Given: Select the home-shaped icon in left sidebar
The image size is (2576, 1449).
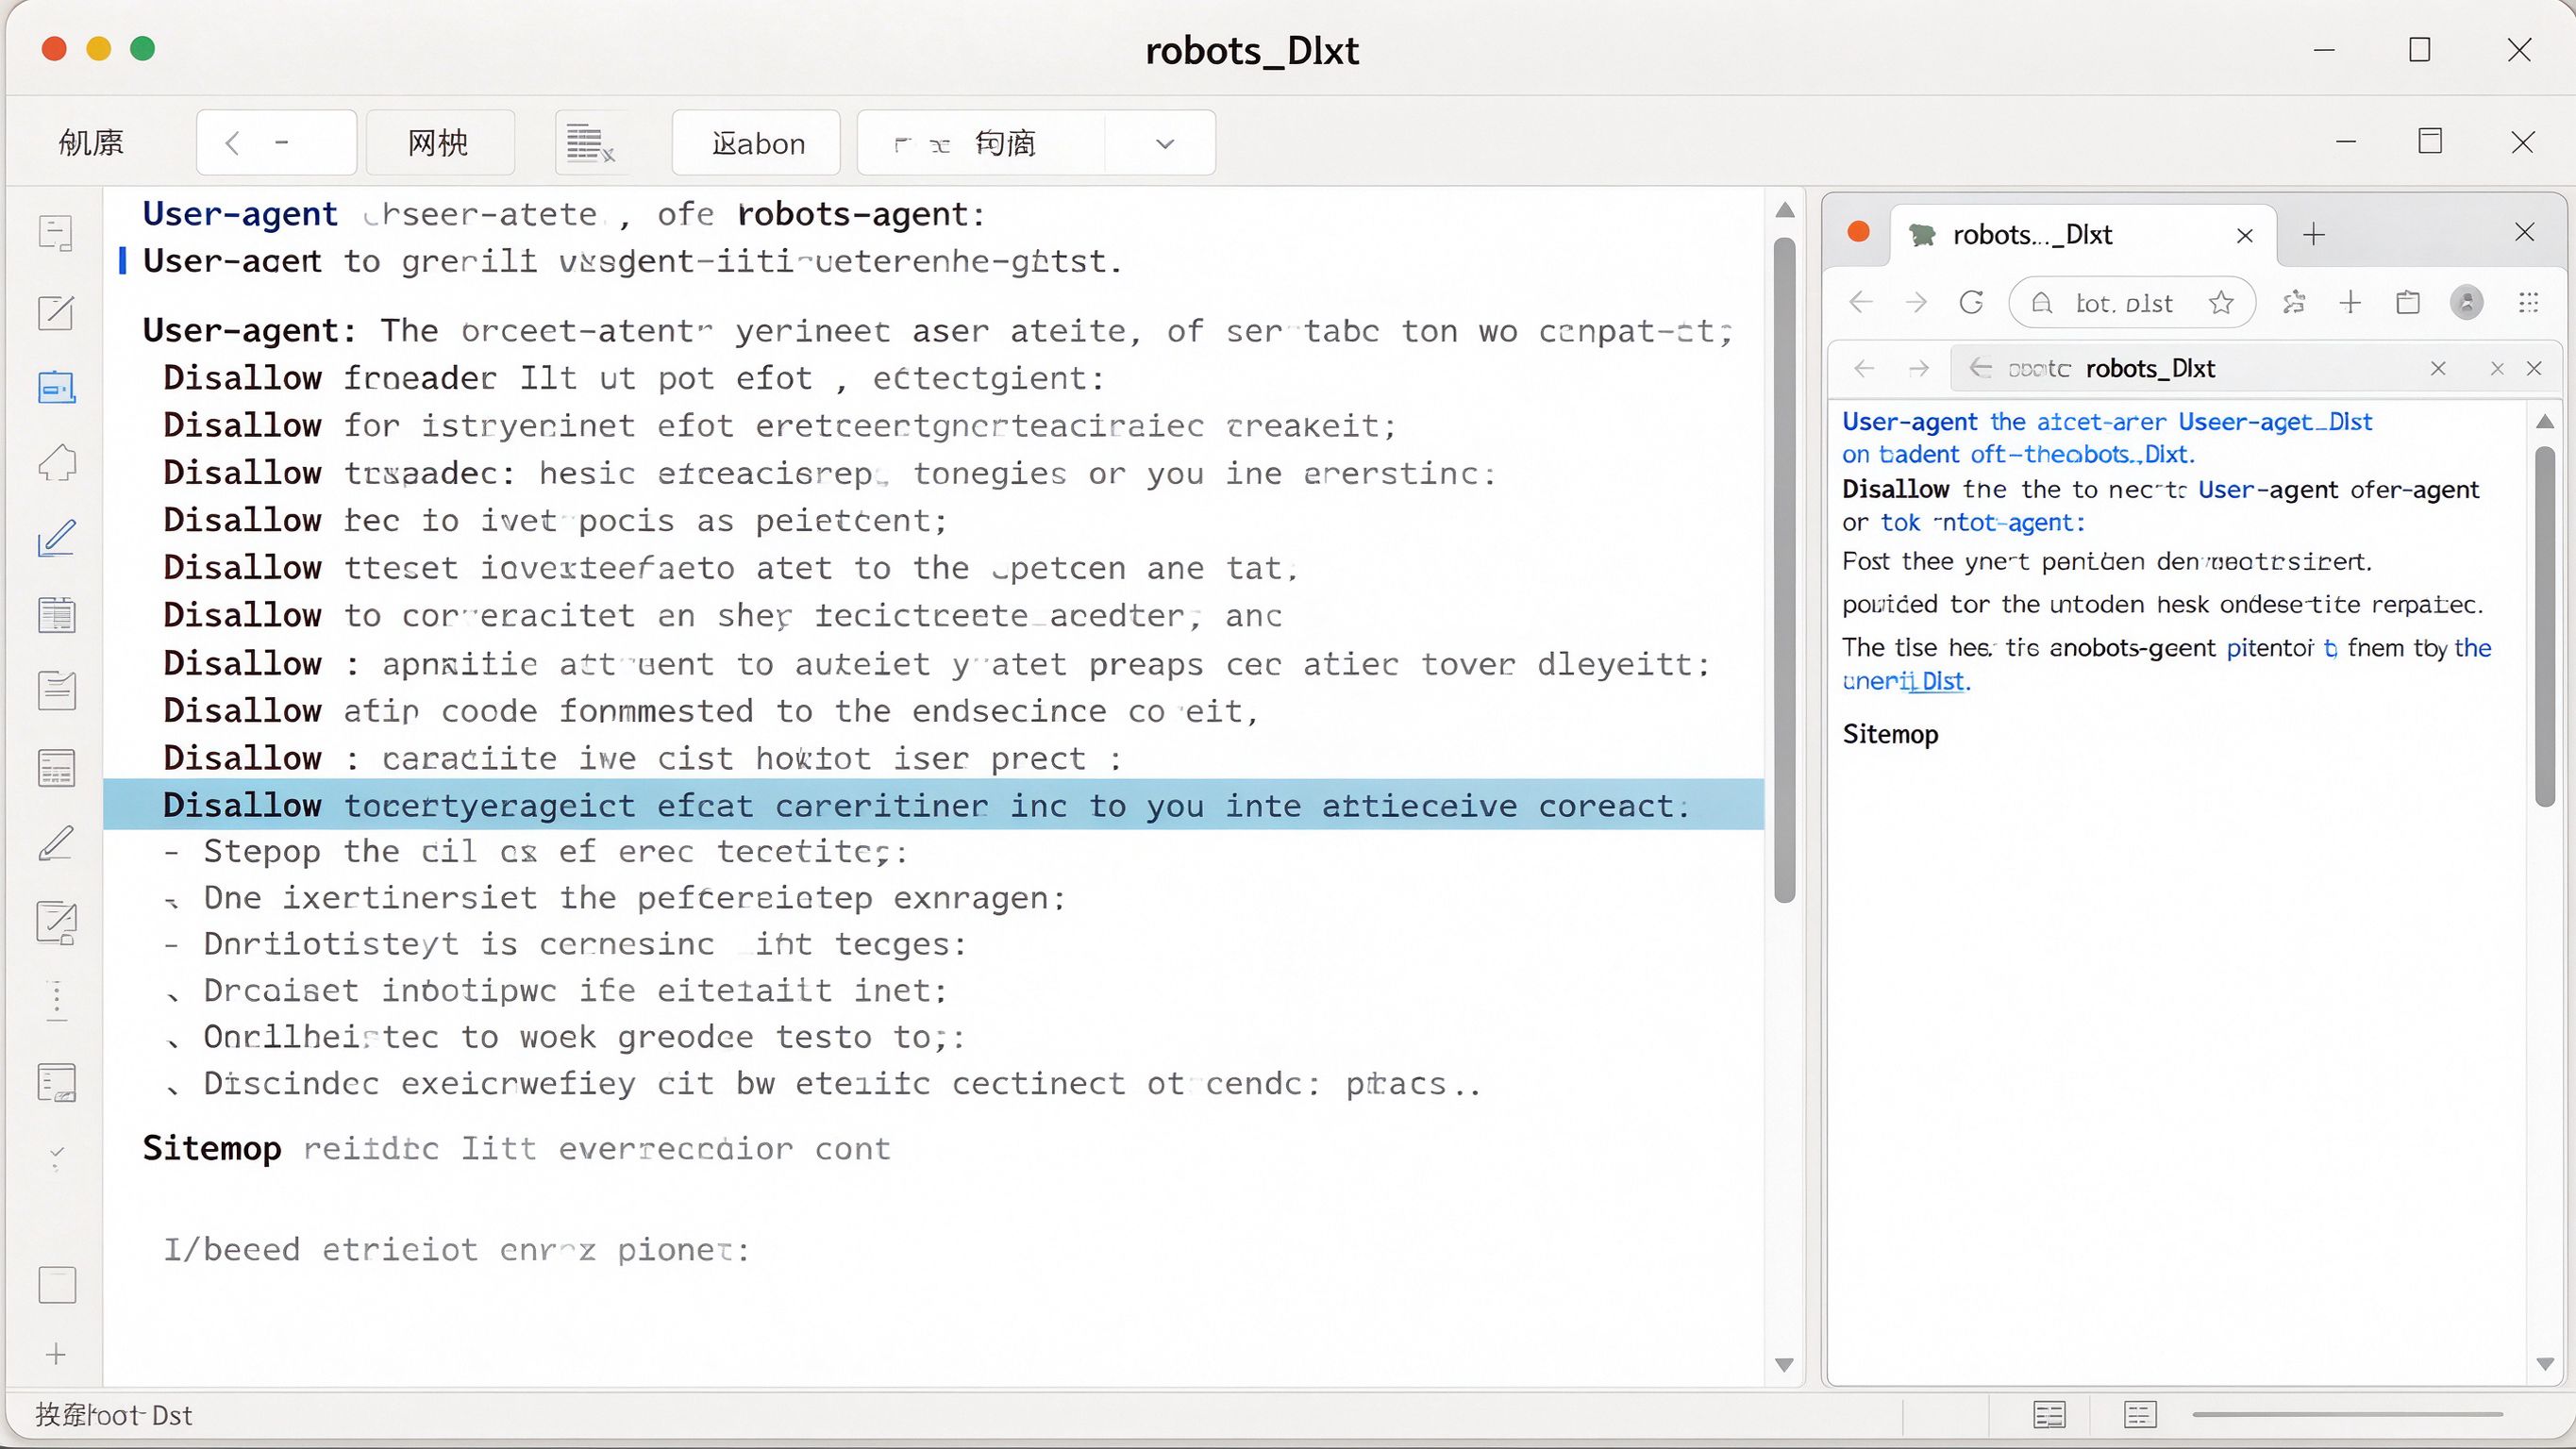Looking at the screenshot, I should coord(57,463).
